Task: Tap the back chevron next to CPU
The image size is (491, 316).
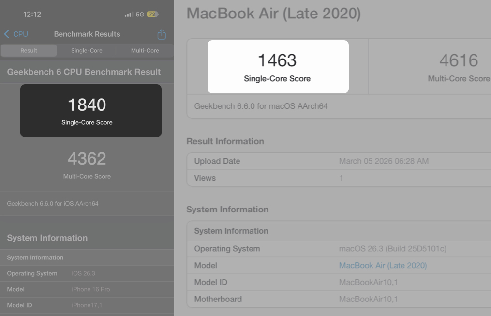Action: tap(5, 34)
